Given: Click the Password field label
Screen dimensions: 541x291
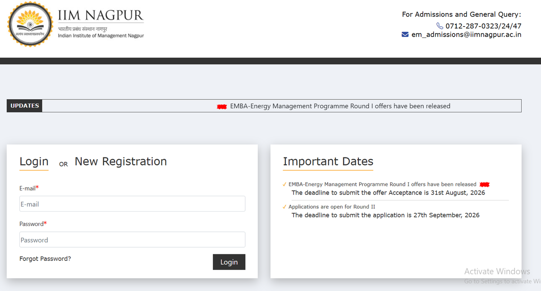Looking at the screenshot, I should click(x=33, y=224).
